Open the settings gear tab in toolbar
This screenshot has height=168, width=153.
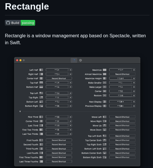coord(80,60)
